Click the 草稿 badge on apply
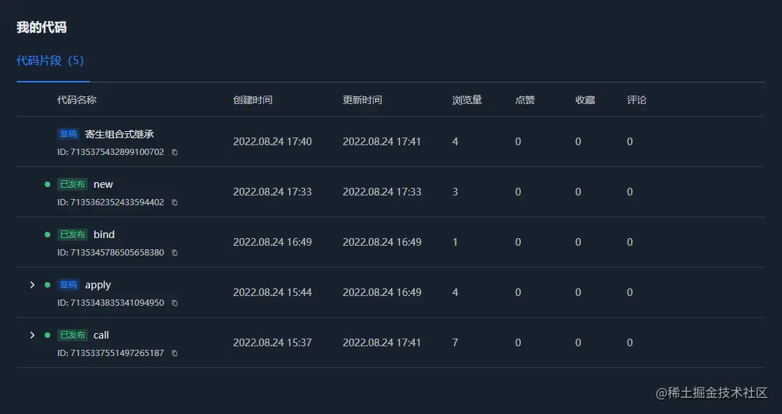The width and height of the screenshot is (782, 414). 68,284
